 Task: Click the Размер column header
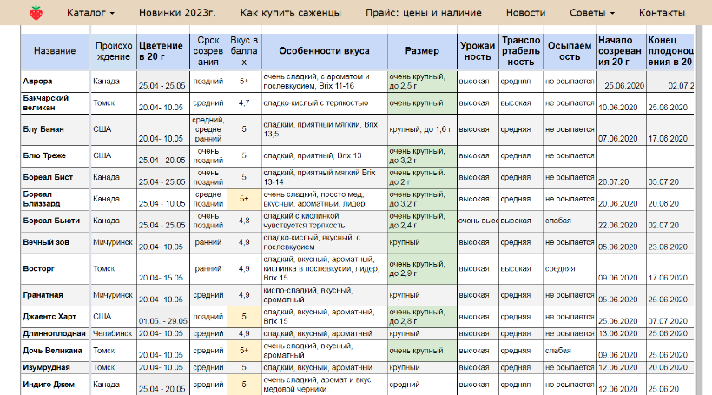click(422, 52)
